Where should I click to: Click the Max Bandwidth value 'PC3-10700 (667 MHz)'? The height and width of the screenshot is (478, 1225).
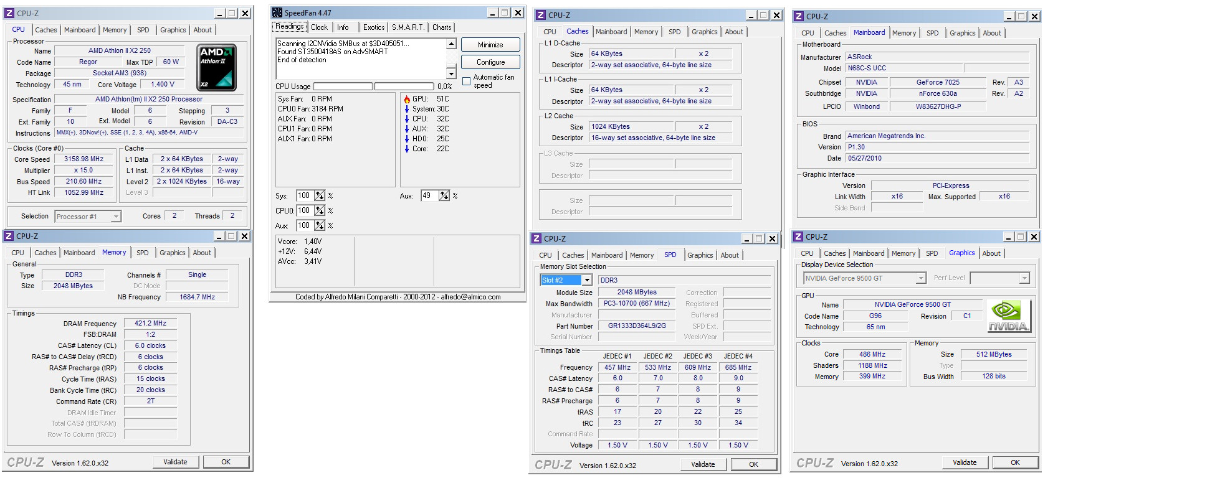click(637, 304)
